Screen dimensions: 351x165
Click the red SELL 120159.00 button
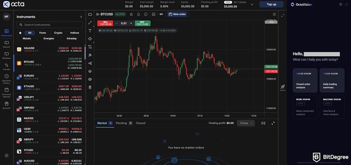[x=105, y=23]
